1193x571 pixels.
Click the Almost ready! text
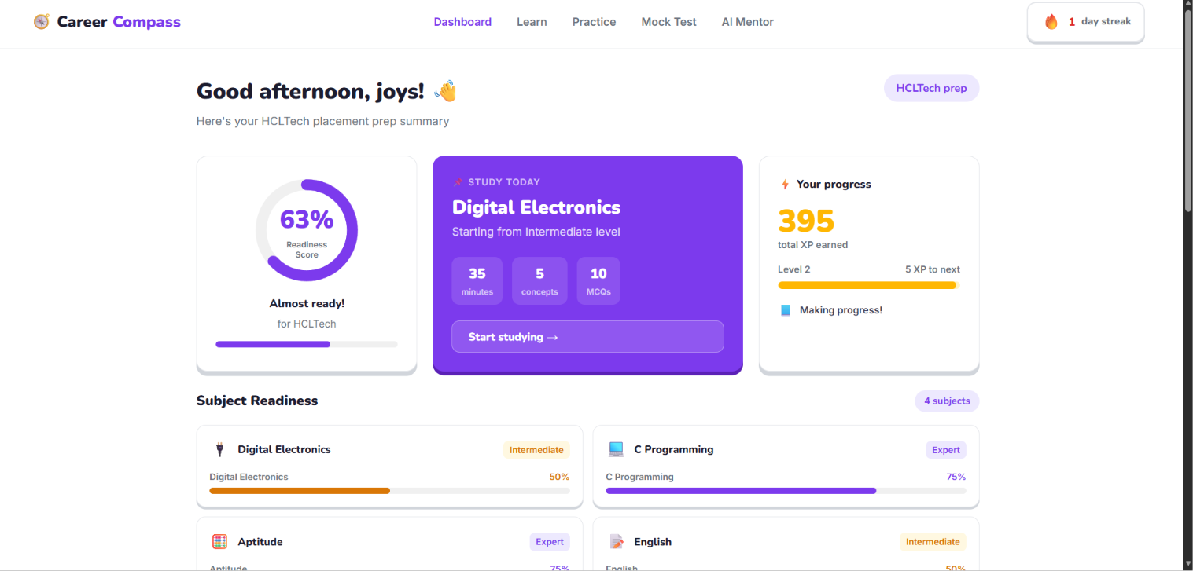307,303
